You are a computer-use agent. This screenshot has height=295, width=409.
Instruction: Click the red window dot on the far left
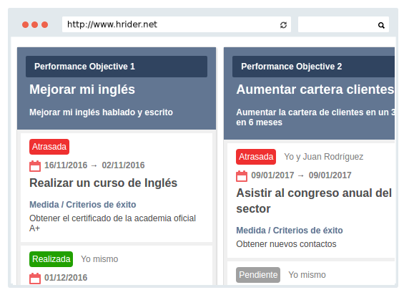pos(25,24)
